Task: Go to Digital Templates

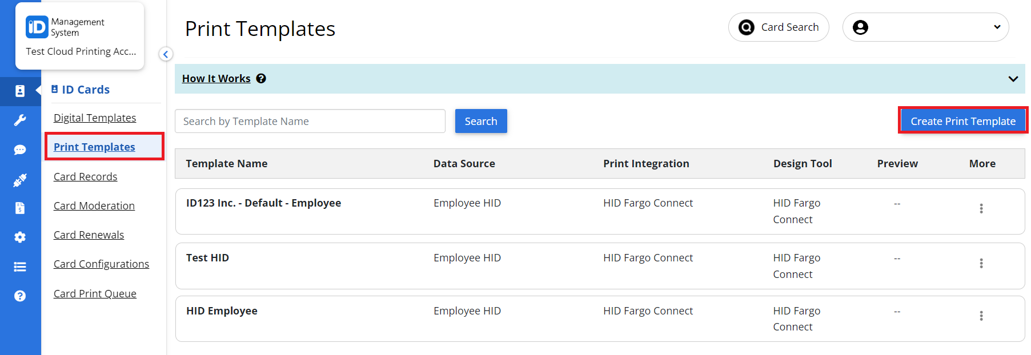Action: [95, 118]
